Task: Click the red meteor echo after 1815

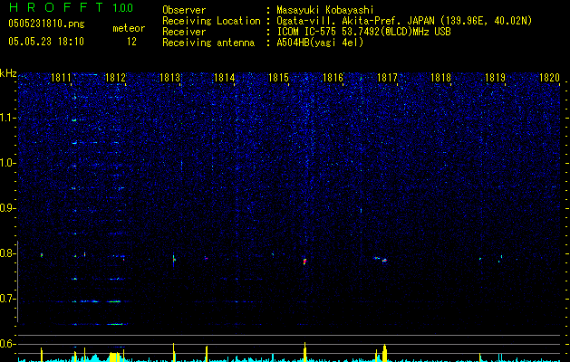Action: coord(305,261)
